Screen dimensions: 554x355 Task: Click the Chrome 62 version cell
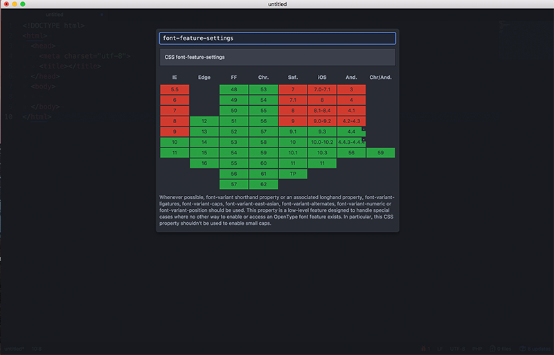263,184
